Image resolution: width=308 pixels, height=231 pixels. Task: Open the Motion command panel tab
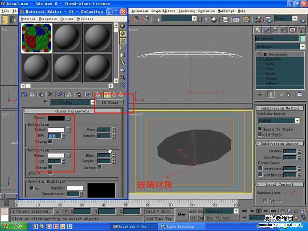click(x=284, y=30)
